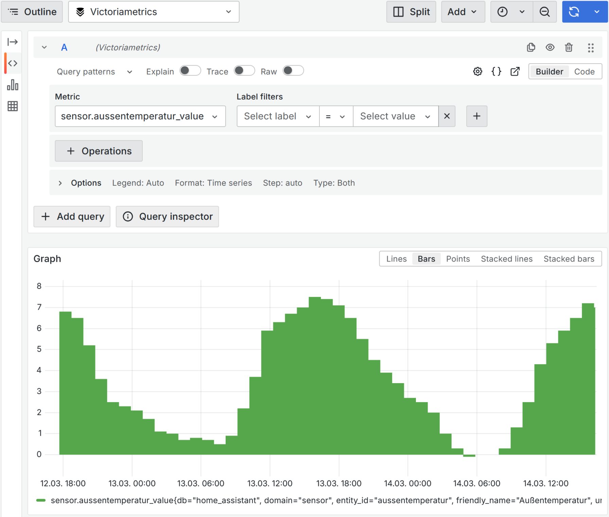609x517 pixels.
Task: Open the Query inspector
Action: tap(167, 216)
